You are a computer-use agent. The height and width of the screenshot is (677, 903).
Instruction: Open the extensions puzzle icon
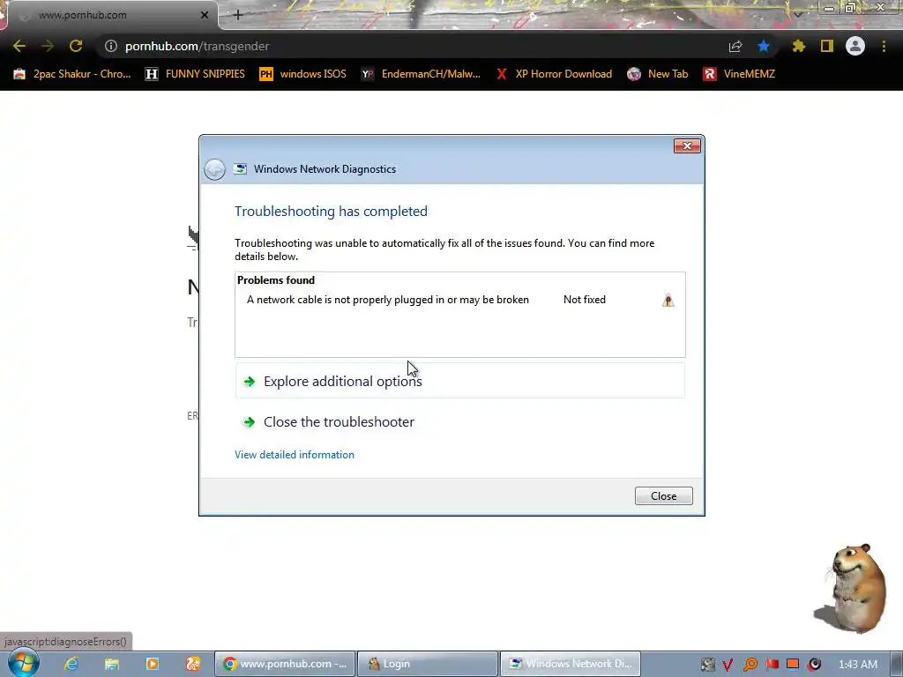(798, 46)
